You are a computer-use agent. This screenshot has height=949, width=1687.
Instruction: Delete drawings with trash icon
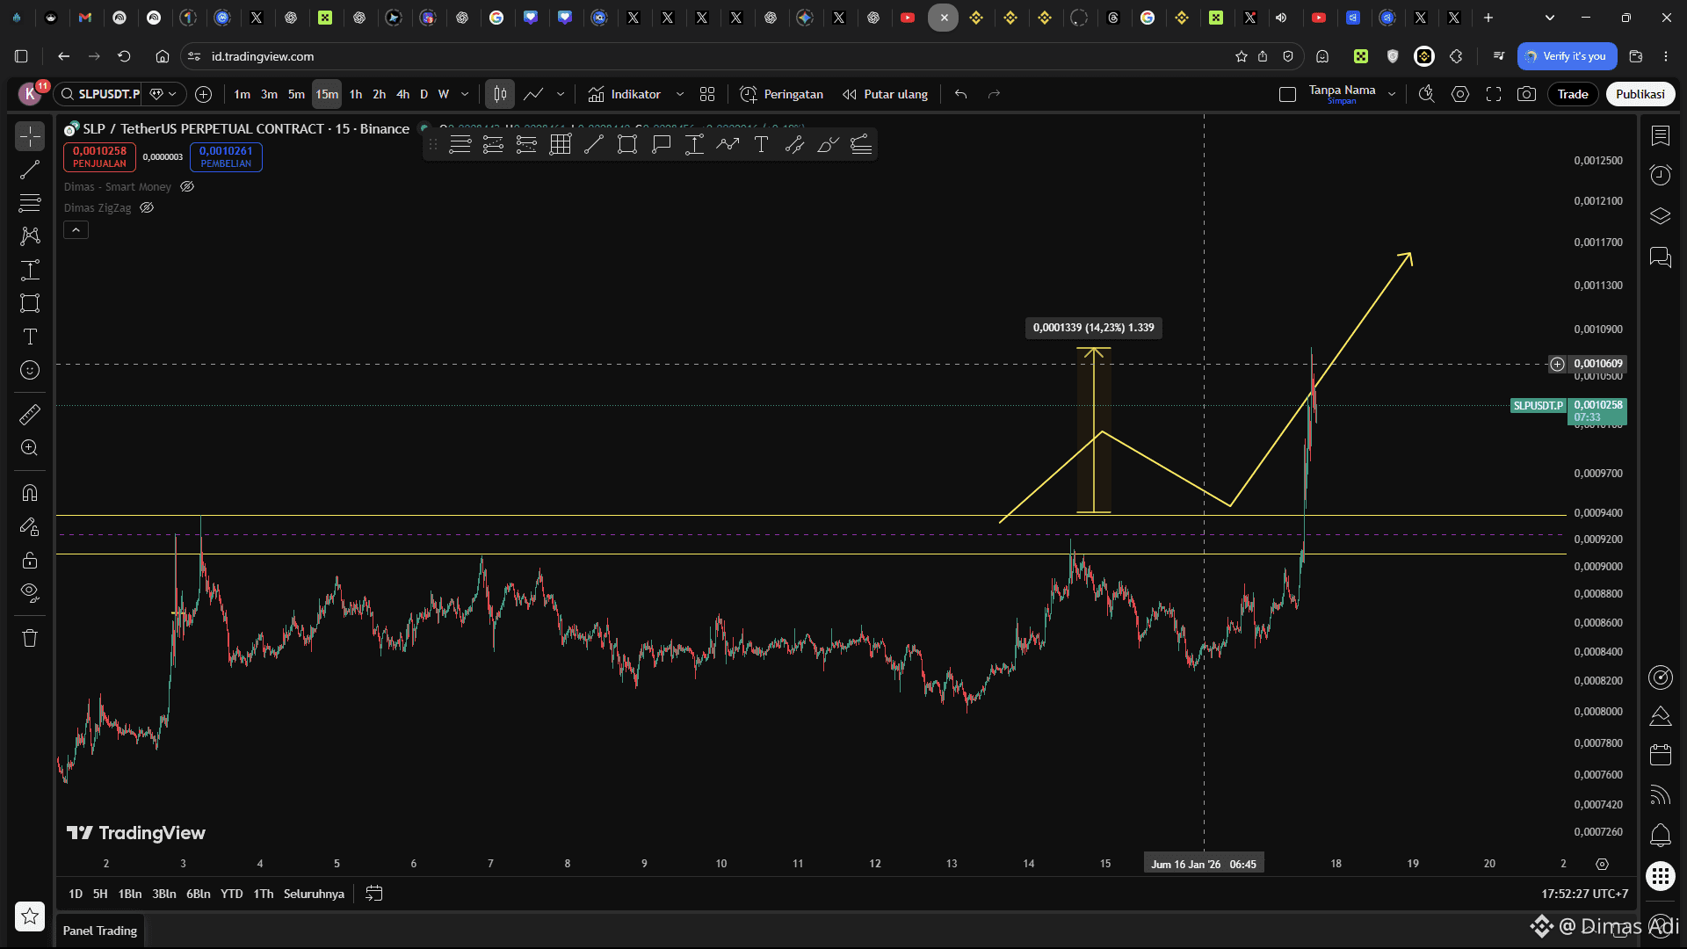point(30,638)
